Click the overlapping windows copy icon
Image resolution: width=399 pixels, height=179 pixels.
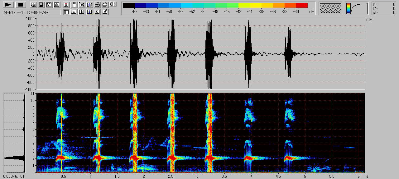coord(33,5)
